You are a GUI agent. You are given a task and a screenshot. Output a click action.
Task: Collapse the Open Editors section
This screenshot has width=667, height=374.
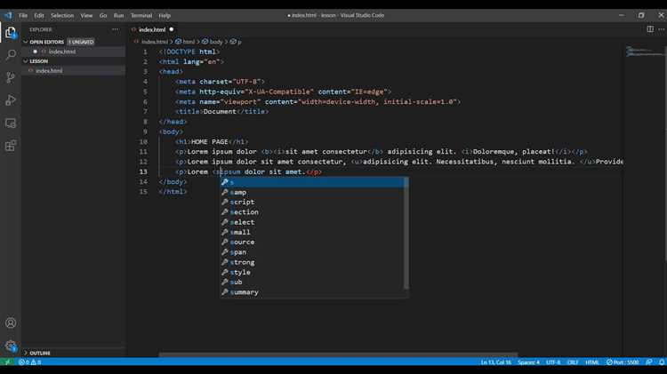pyautogui.click(x=46, y=42)
